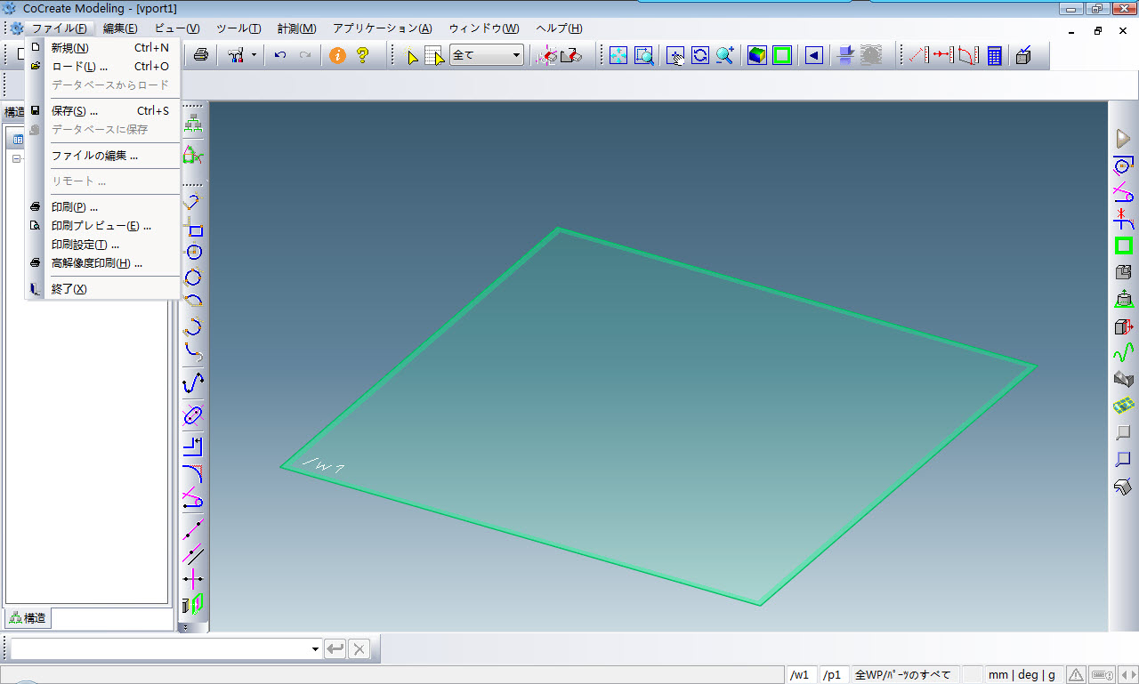
Task: Select the spline S-curve tool
Action: 193,383
